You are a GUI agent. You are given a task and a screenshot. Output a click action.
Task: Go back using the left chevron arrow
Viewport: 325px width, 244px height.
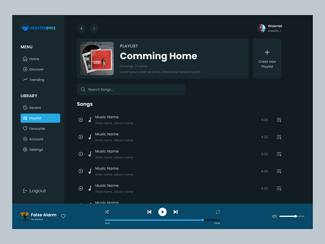pyautogui.click(x=81, y=28)
